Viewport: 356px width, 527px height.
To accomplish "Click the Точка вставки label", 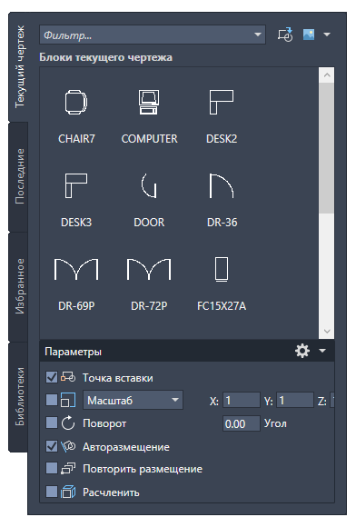I will [x=118, y=378].
